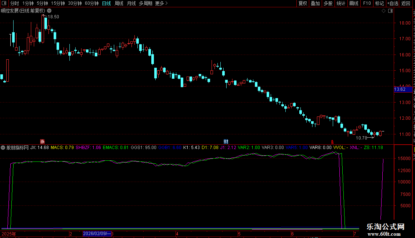The width and height of the screenshot is (415, 238).
Task: Click the panel layout icon at top-left
Action: (x=4, y=3)
